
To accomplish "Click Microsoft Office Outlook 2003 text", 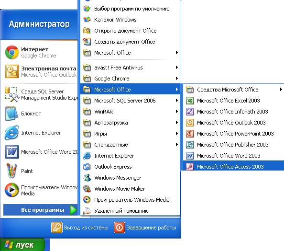I will [231, 123].
